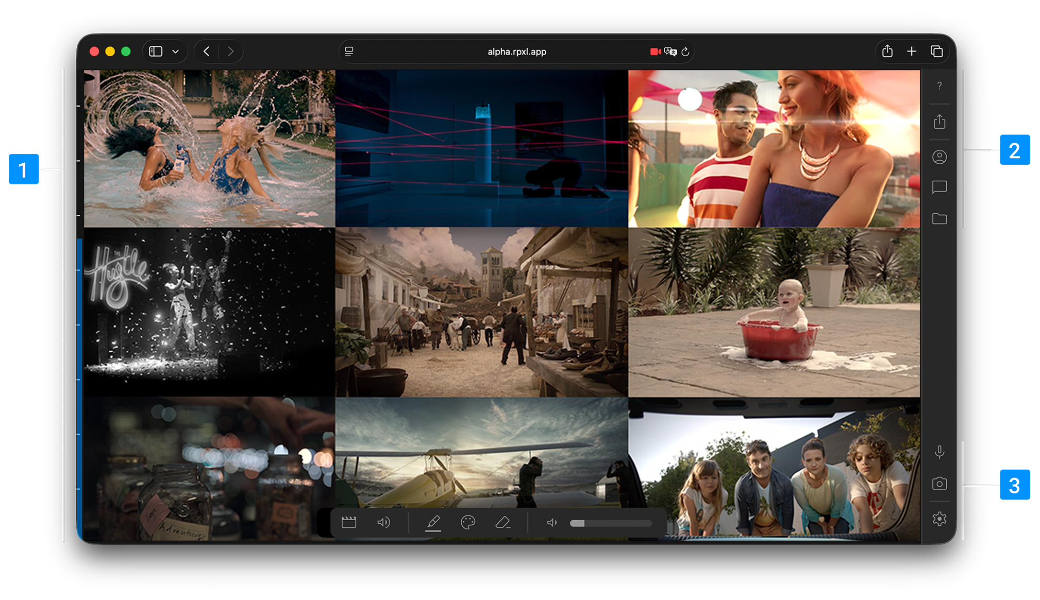The width and height of the screenshot is (1040, 600).
Task: Select the baby in red tub thumbnail
Action: coord(774,312)
